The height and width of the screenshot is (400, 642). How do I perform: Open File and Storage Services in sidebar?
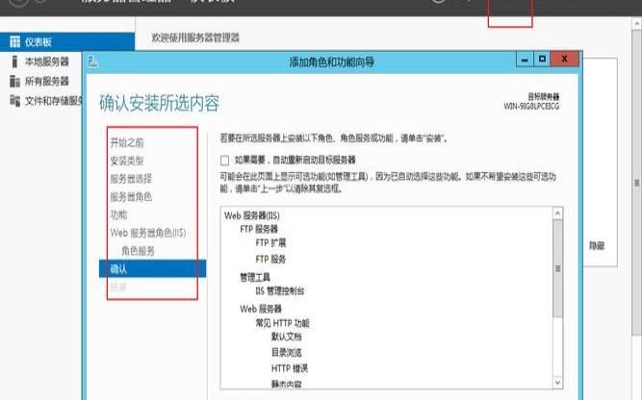53,101
